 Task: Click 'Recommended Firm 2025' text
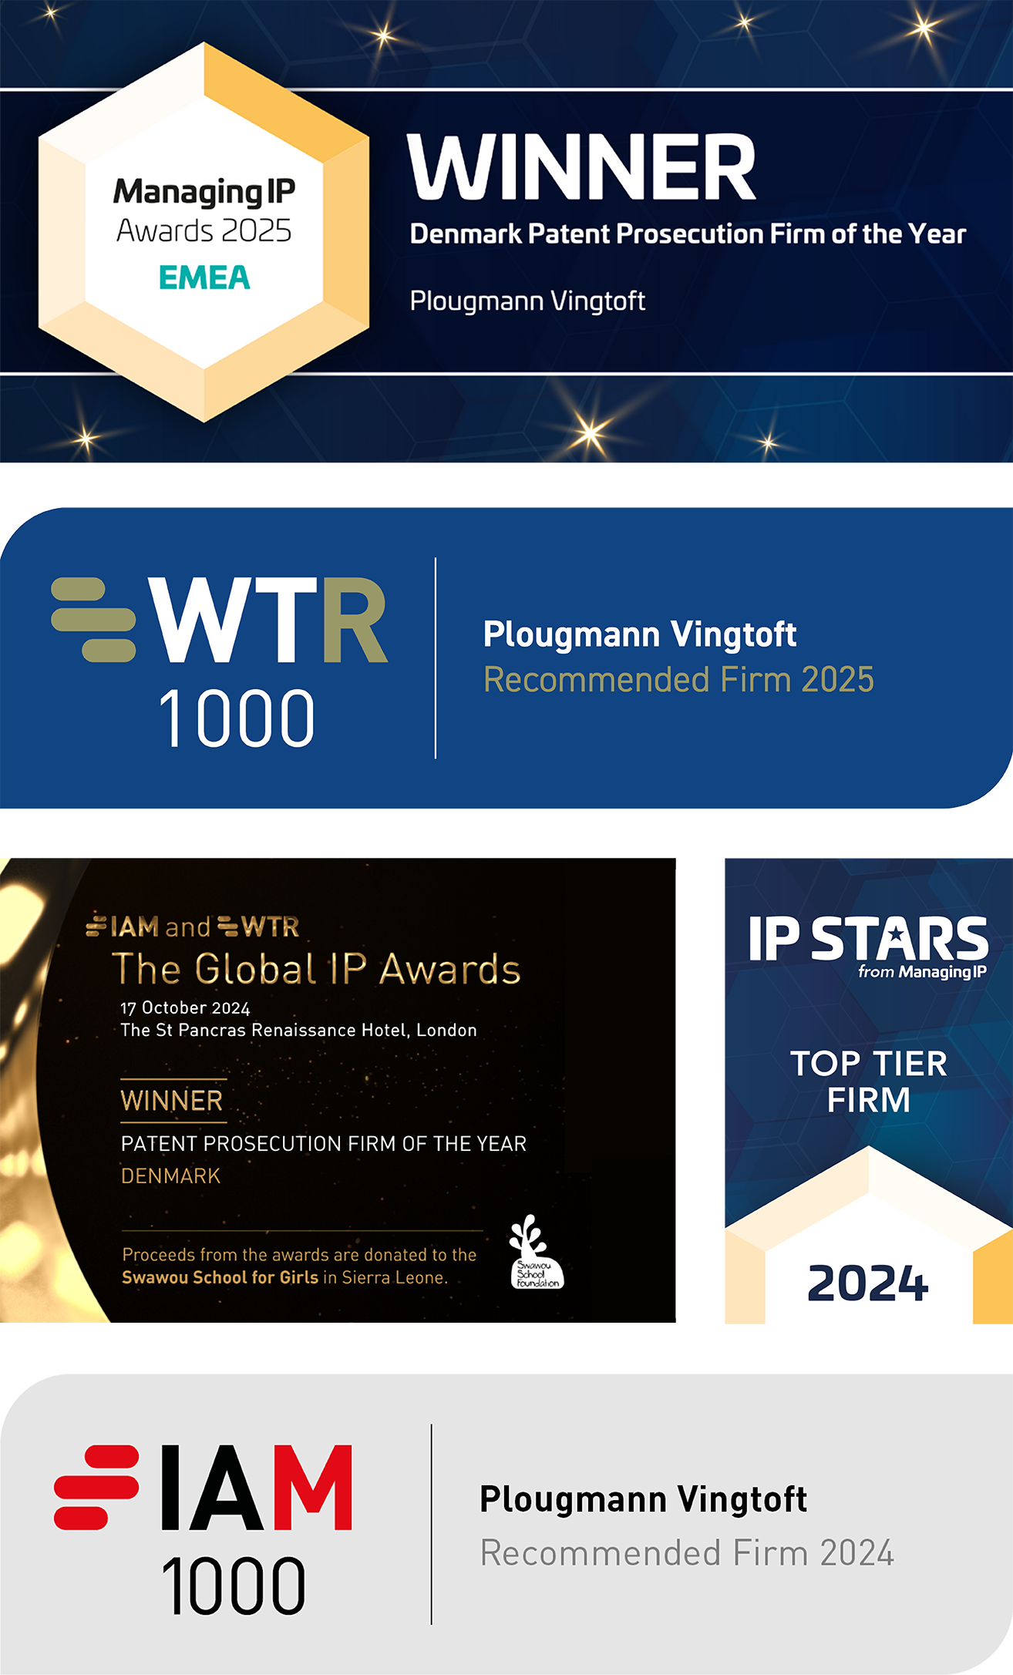point(678,680)
